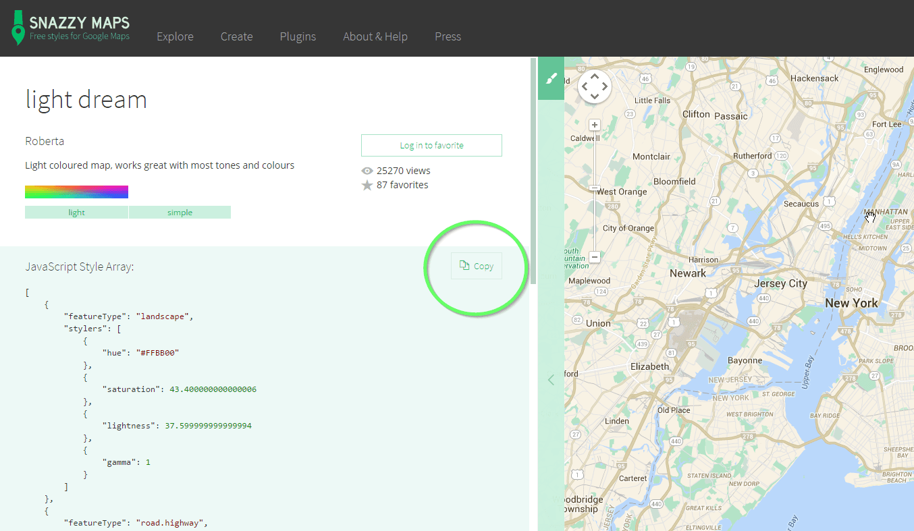Open the Explore menu

(175, 36)
